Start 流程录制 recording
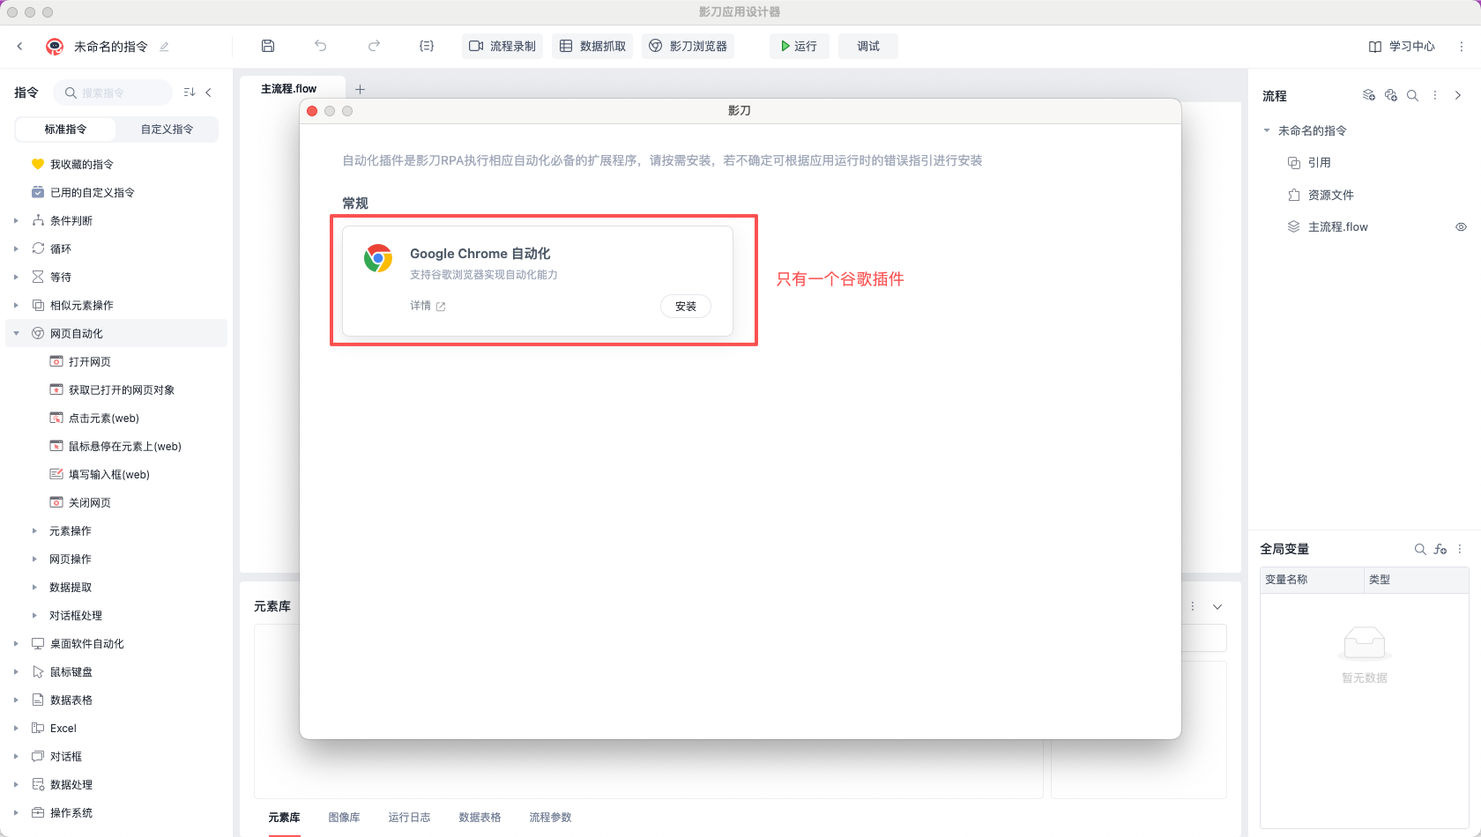 [x=502, y=46]
